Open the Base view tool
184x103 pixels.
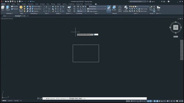158,8
